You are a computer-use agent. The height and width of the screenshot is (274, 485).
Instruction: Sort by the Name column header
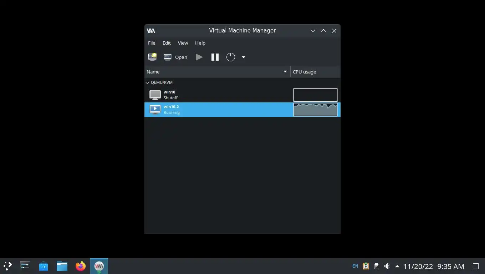click(x=217, y=72)
